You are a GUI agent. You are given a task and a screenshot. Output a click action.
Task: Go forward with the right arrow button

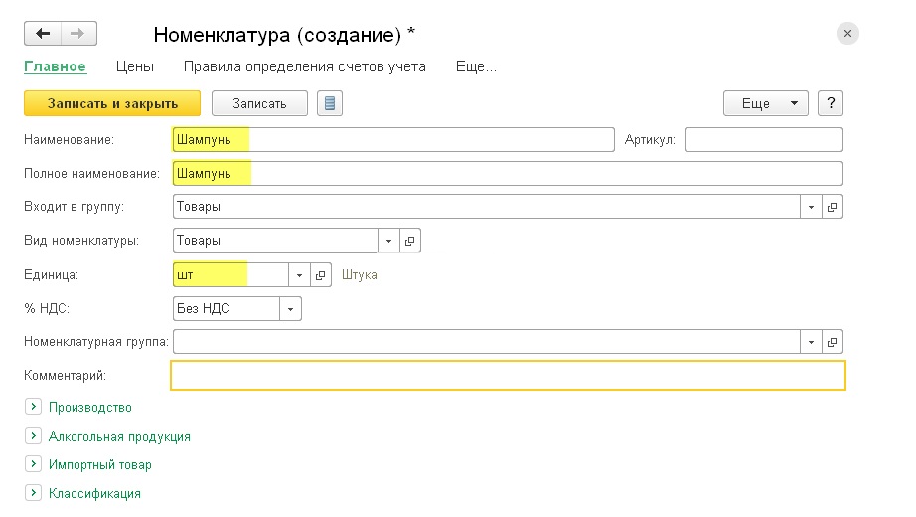click(78, 34)
